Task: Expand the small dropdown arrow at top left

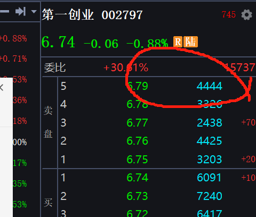Action: 34,12
